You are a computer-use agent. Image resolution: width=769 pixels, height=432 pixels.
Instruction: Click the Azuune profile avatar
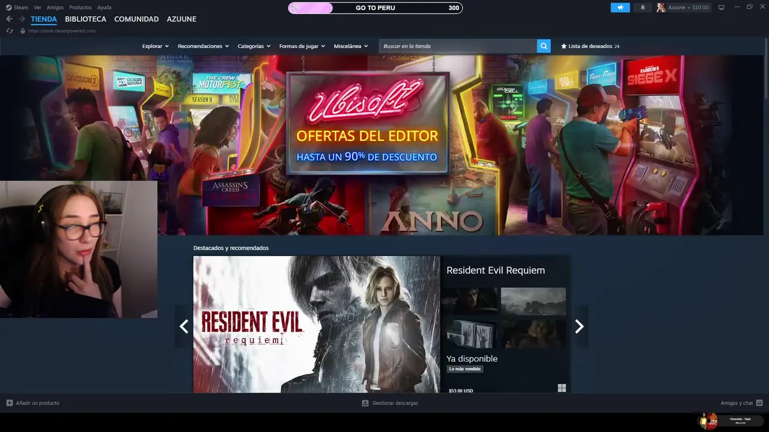coord(661,7)
